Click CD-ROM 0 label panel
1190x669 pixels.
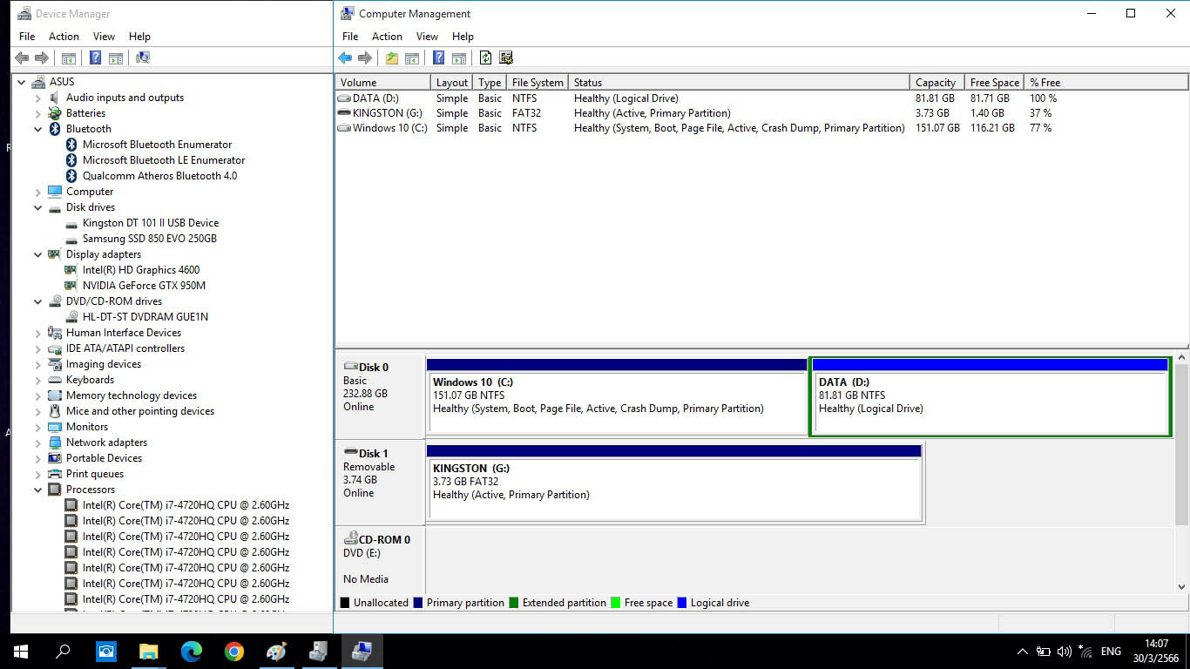point(381,559)
